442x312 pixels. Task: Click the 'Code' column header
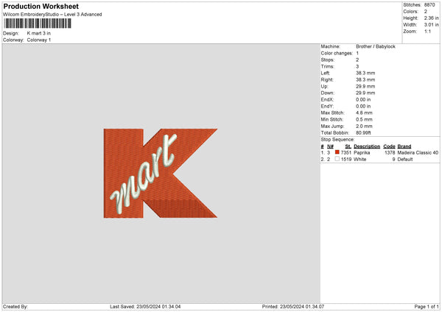[389, 146]
